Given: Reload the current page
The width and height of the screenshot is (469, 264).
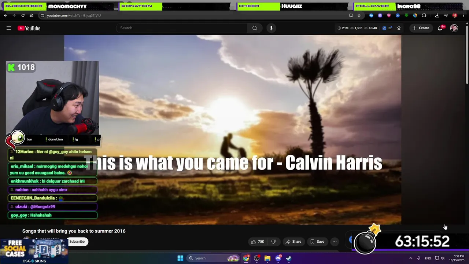Looking at the screenshot, I should point(23,15).
